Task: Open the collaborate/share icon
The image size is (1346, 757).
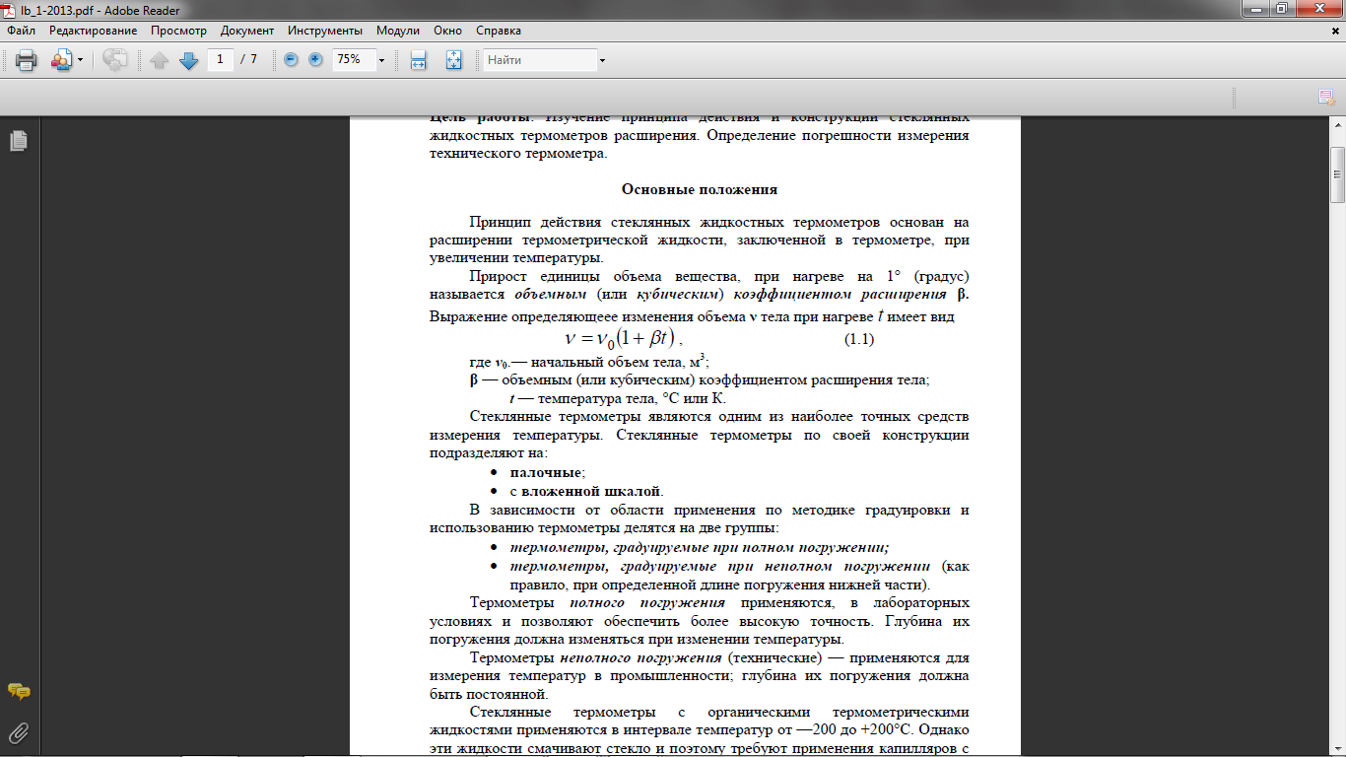Action: click(x=60, y=60)
